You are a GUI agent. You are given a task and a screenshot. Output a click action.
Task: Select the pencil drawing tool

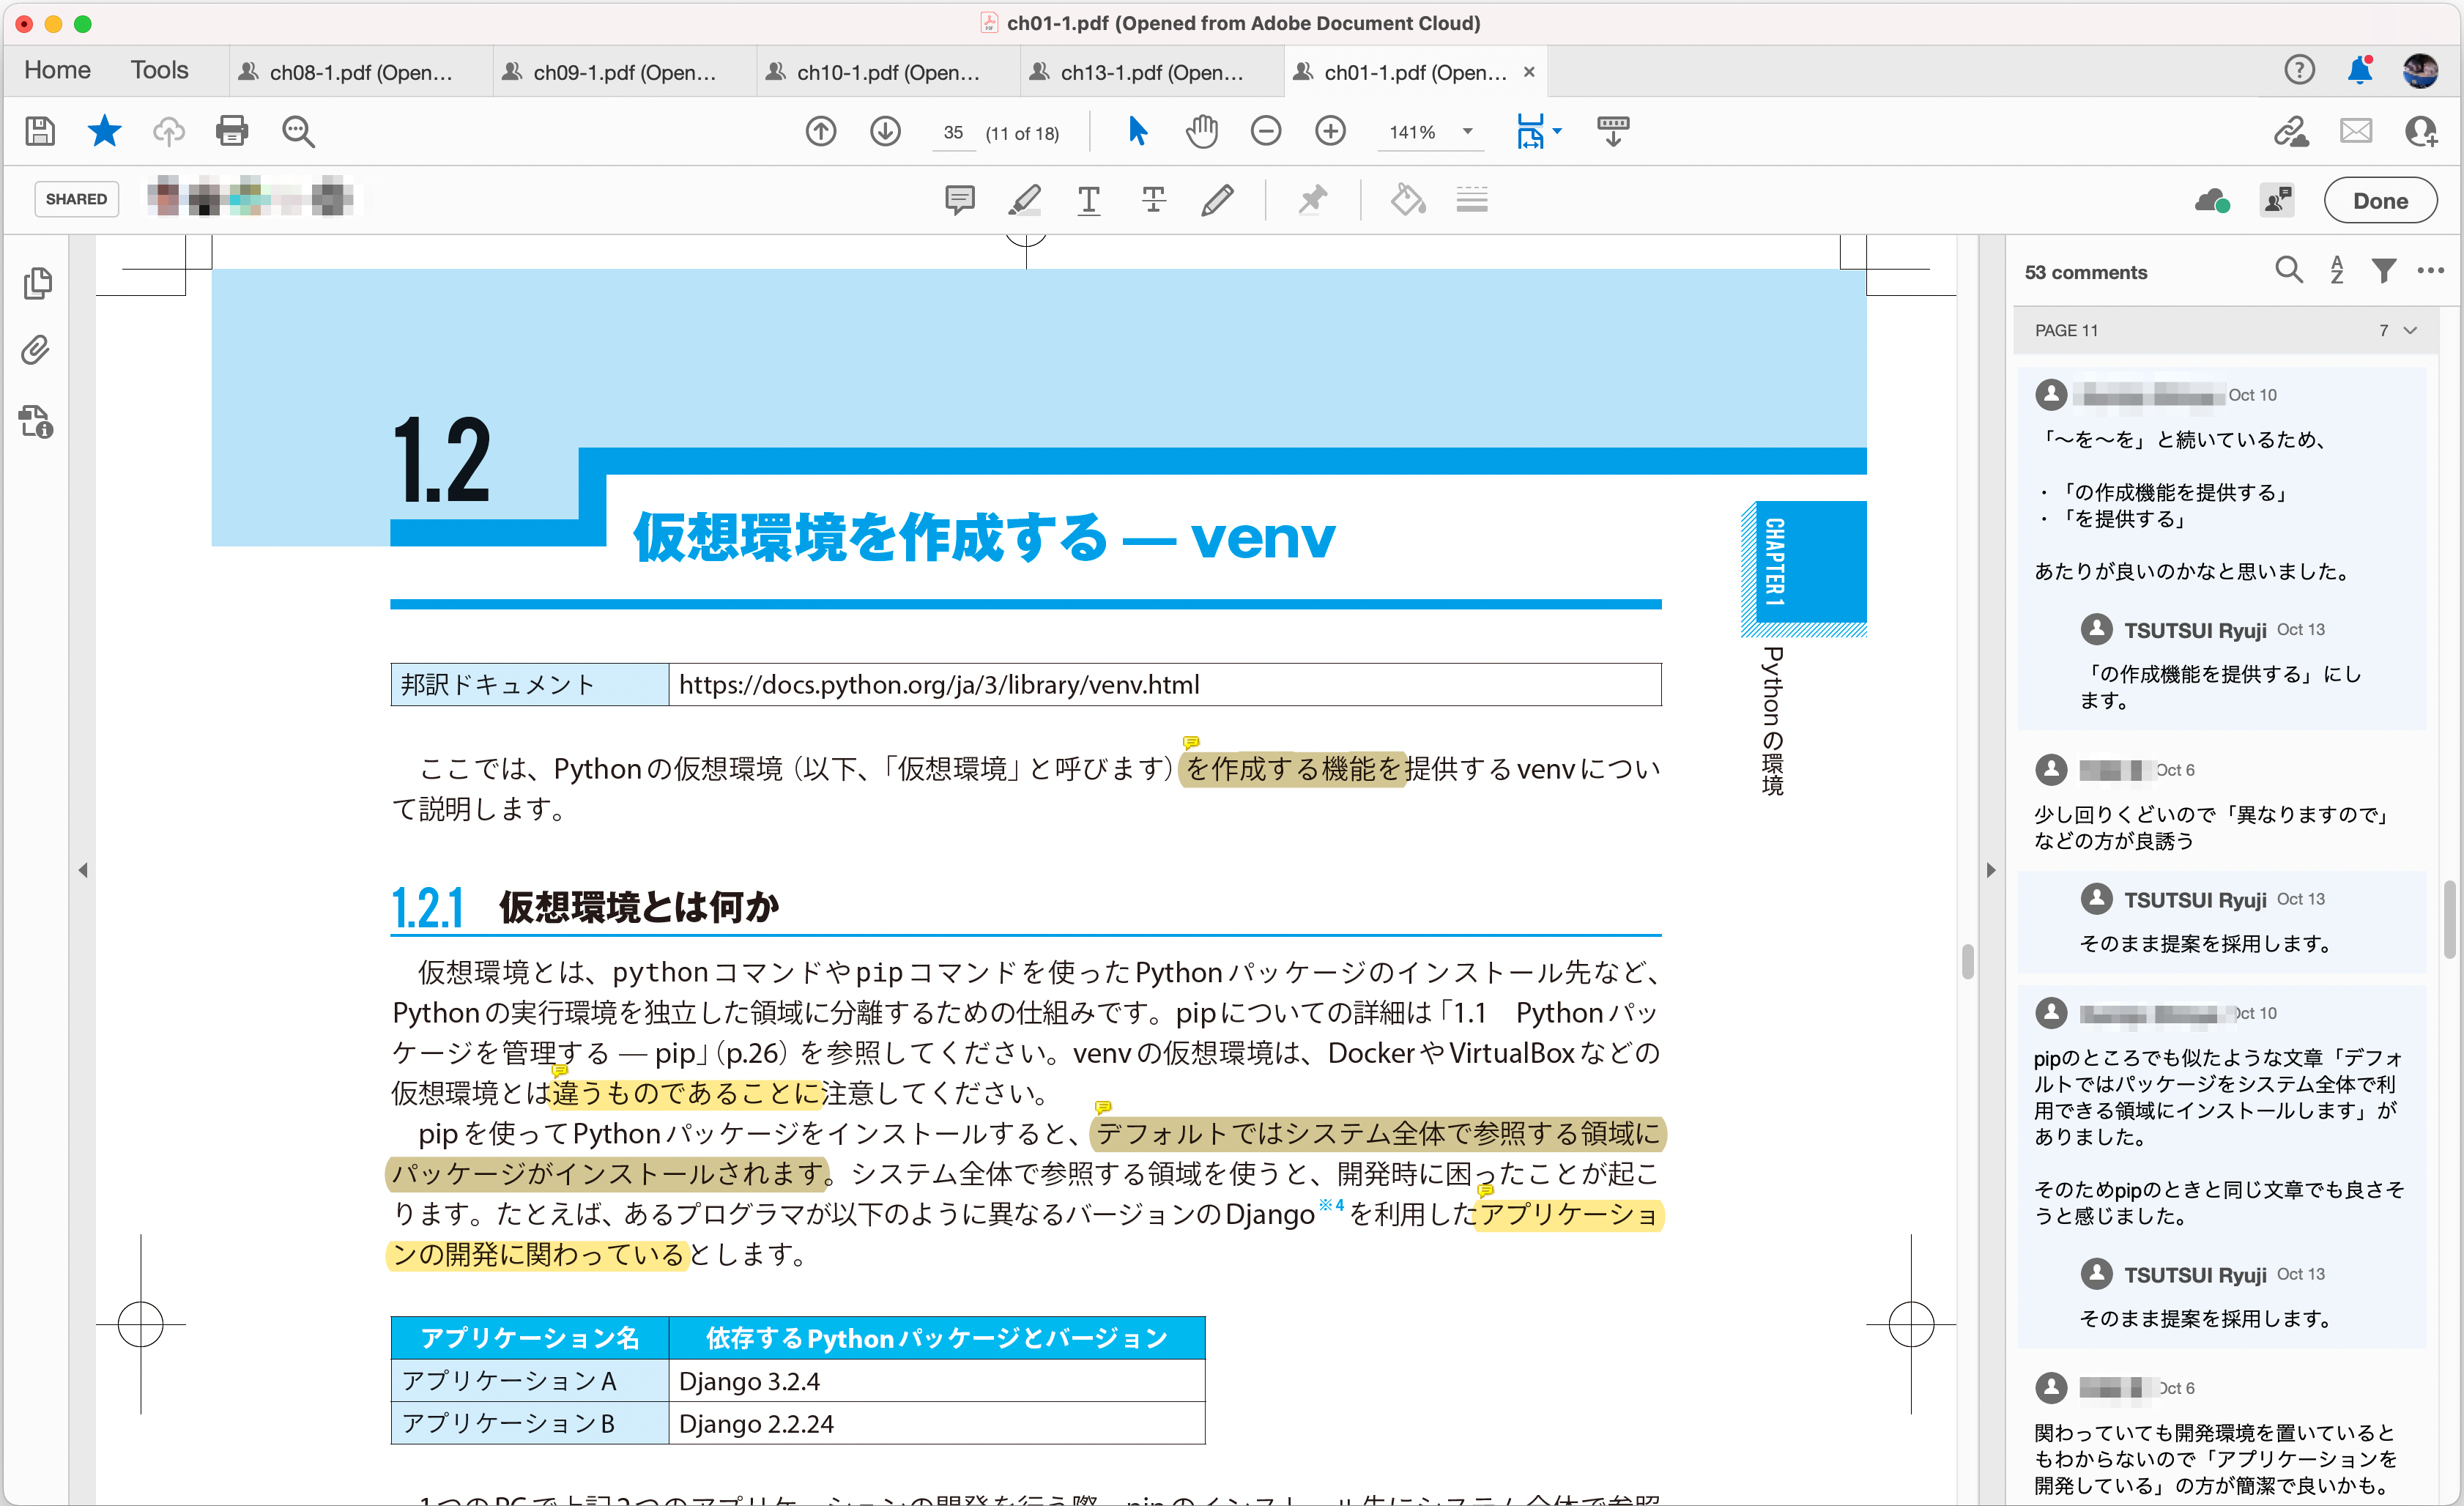click(x=1219, y=199)
